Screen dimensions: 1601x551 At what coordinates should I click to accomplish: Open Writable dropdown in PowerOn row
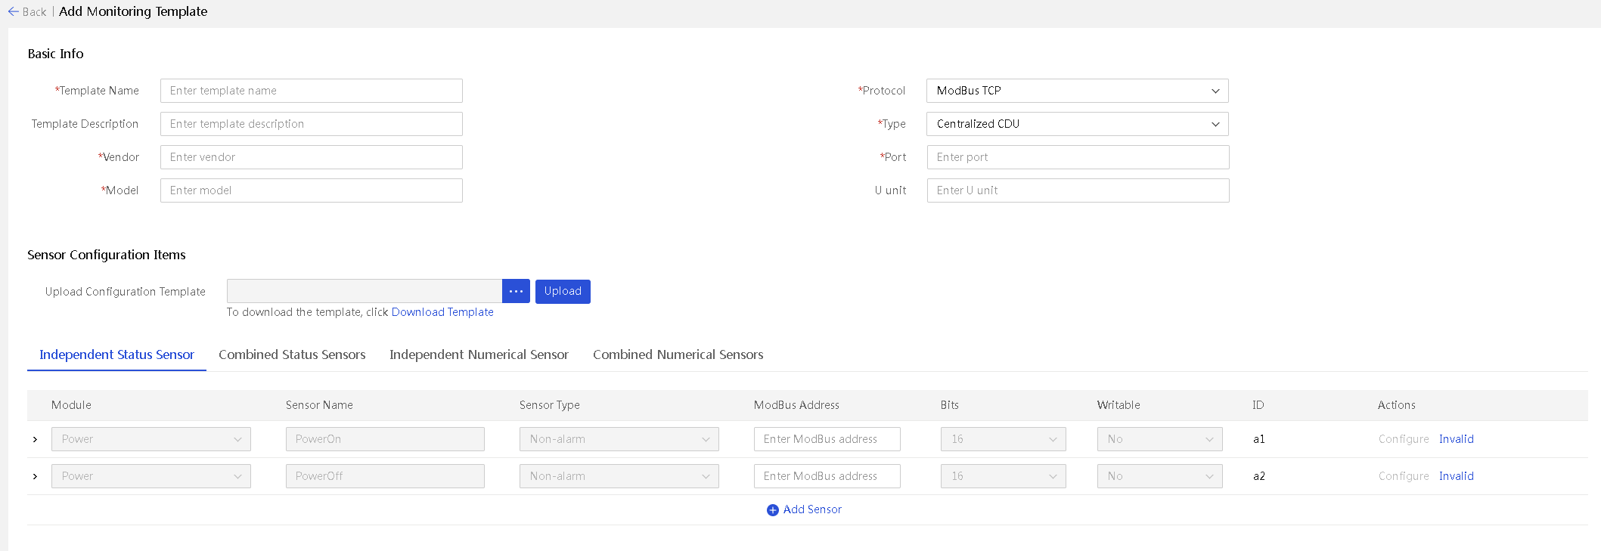(x=1159, y=439)
